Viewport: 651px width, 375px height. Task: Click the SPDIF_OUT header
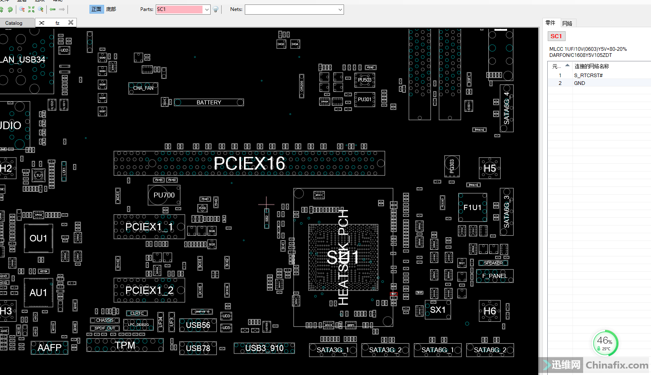pyautogui.click(x=105, y=328)
